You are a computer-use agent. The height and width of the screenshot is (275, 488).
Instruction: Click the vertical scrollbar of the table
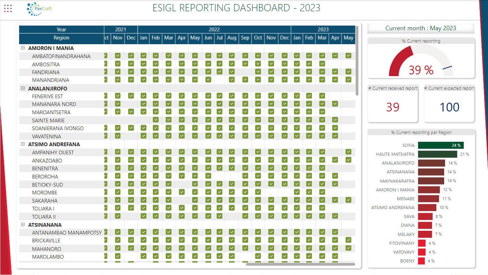point(357,61)
